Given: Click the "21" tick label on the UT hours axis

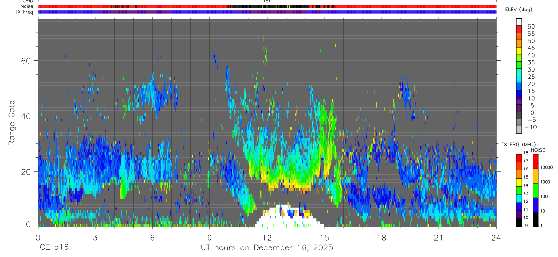Looking at the screenshot, I should (438, 237).
